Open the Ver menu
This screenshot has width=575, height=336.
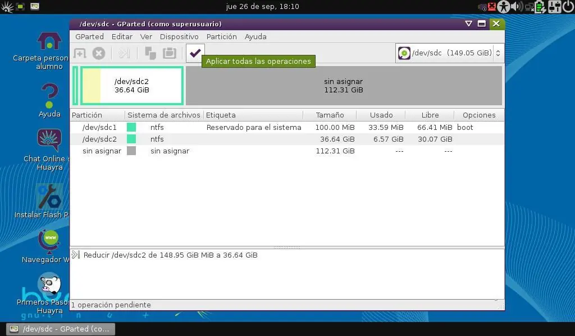pyautogui.click(x=146, y=36)
